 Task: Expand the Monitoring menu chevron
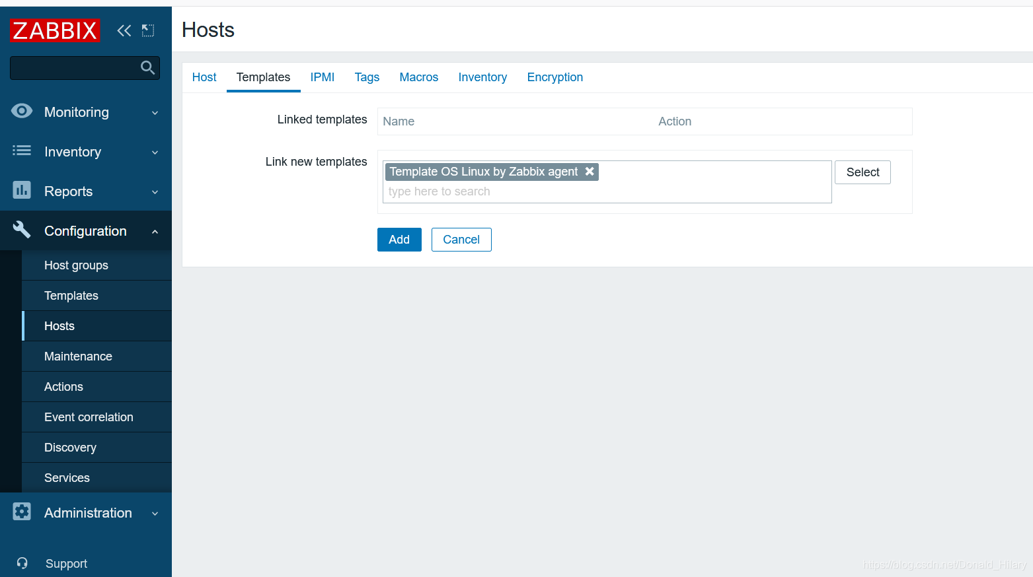pos(155,113)
